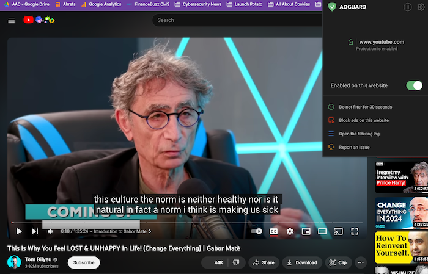Open AdGuard settings gear

[420, 7]
